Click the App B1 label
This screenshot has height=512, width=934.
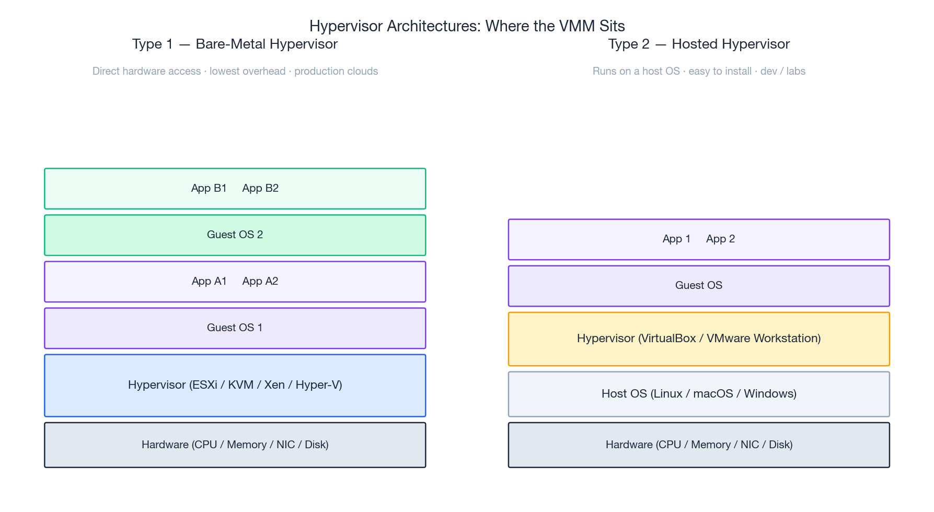[209, 188]
